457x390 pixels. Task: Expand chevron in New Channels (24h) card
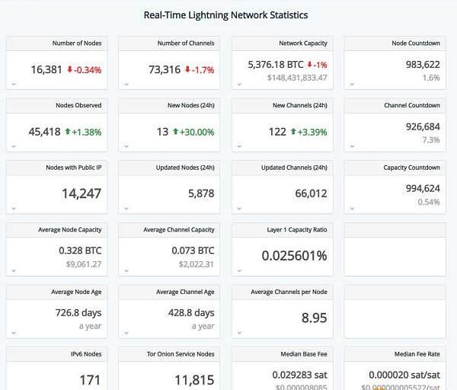pyautogui.click(x=239, y=146)
